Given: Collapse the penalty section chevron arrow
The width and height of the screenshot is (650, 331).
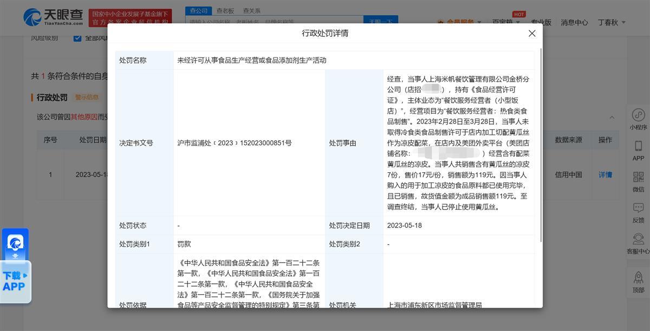Looking at the screenshot, I should pos(612,117).
